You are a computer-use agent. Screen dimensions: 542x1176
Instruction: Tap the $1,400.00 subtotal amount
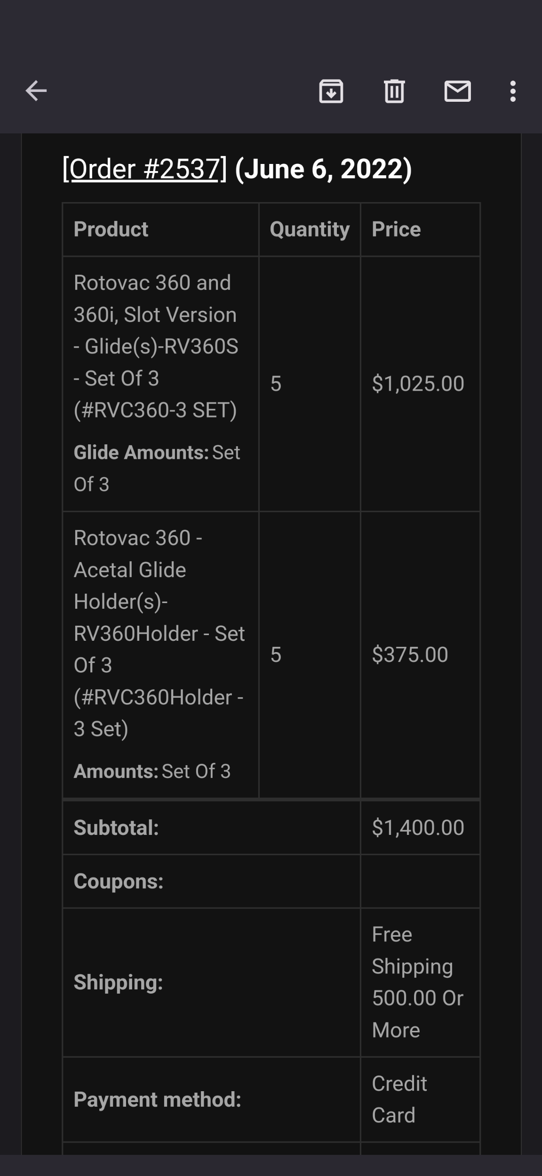[x=418, y=827]
